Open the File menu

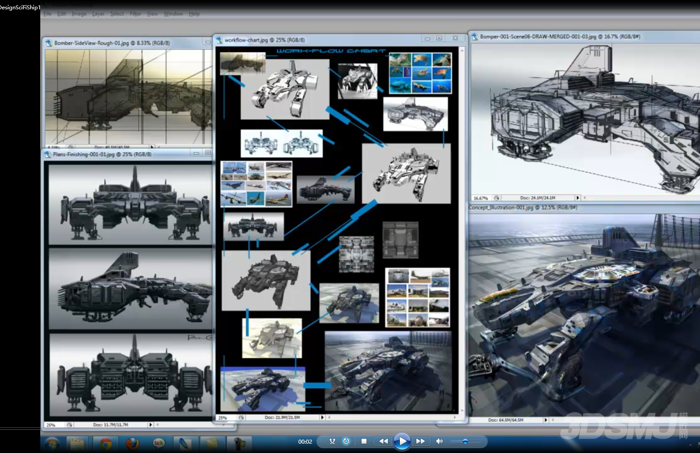[x=48, y=14]
